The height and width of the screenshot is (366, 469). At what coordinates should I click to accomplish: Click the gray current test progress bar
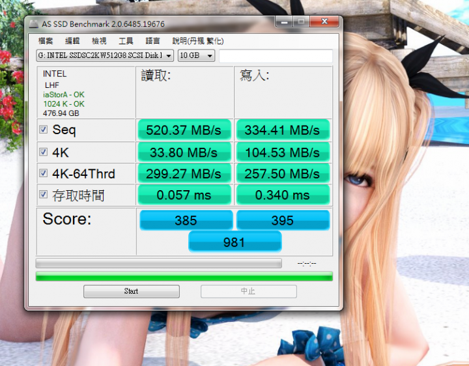(x=159, y=264)
